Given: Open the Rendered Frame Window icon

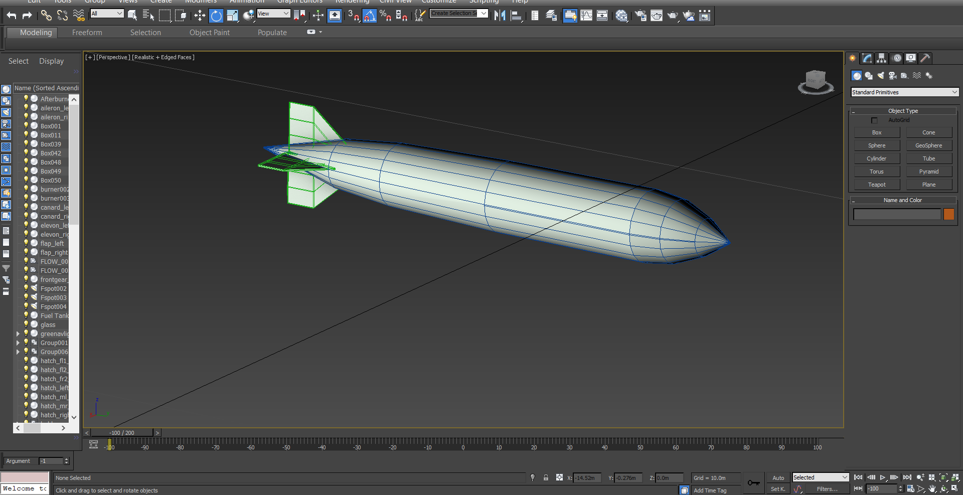Looking at the screenshot, I should pyautogui.click(x=657, y=16).
